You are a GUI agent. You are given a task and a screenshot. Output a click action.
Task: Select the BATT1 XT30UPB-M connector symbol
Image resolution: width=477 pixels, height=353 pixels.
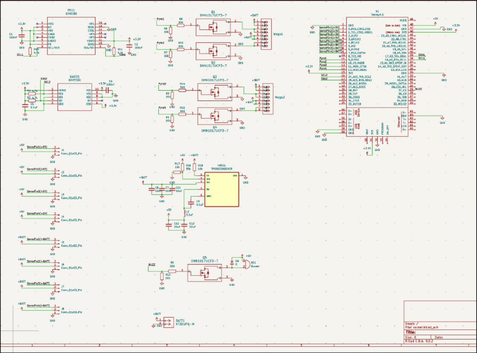click(x=168, y=322)
